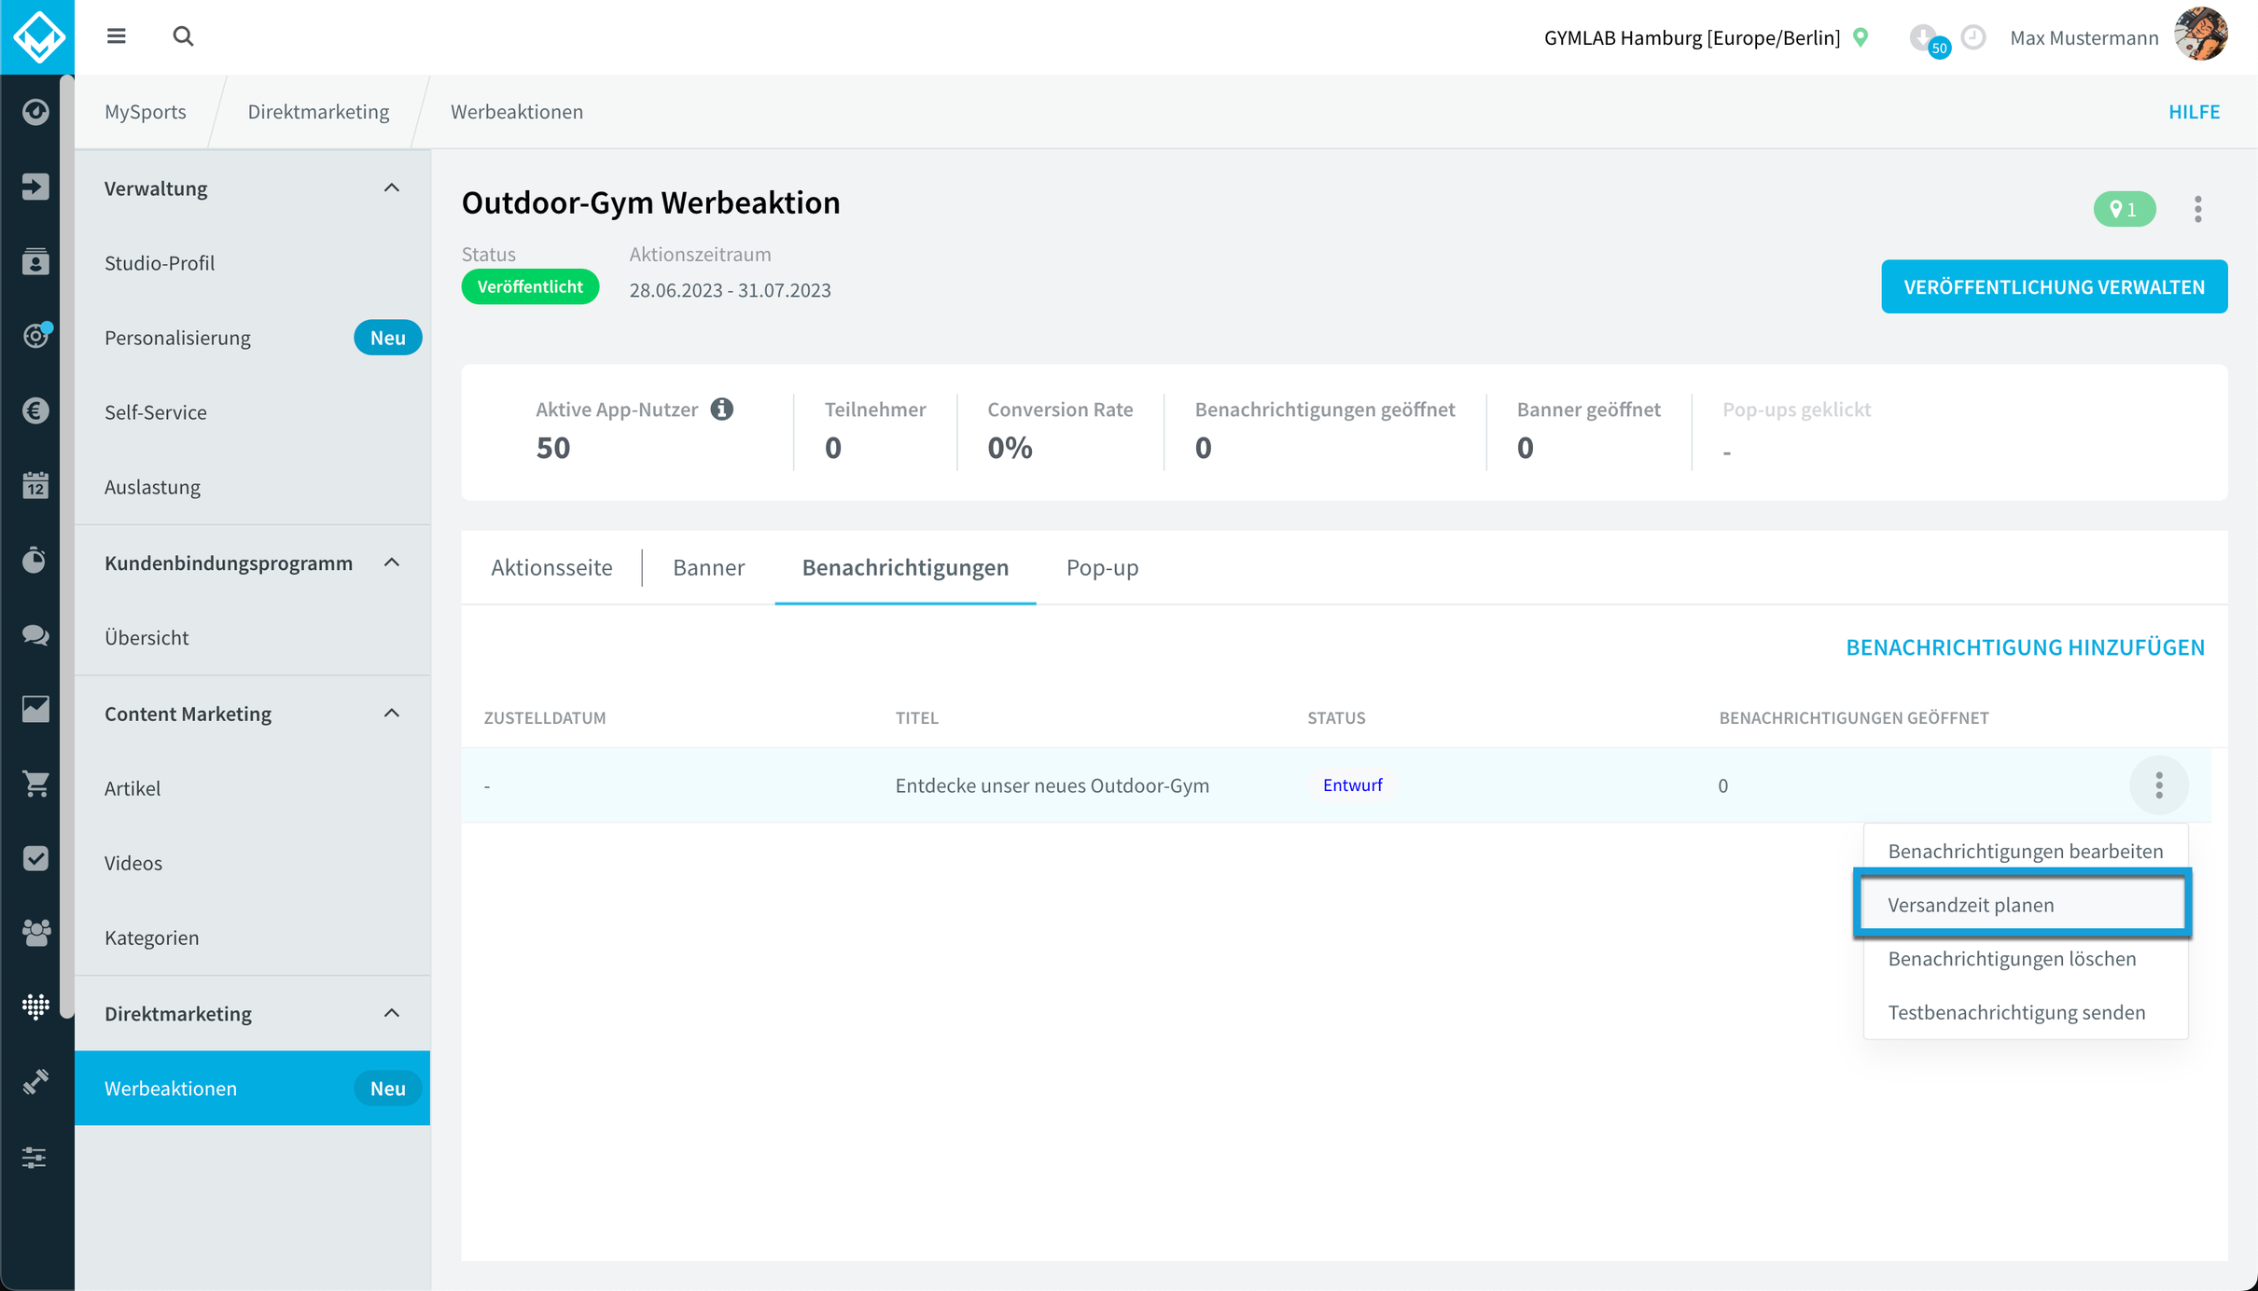Open the hamburger menu icon

point(116,36)
